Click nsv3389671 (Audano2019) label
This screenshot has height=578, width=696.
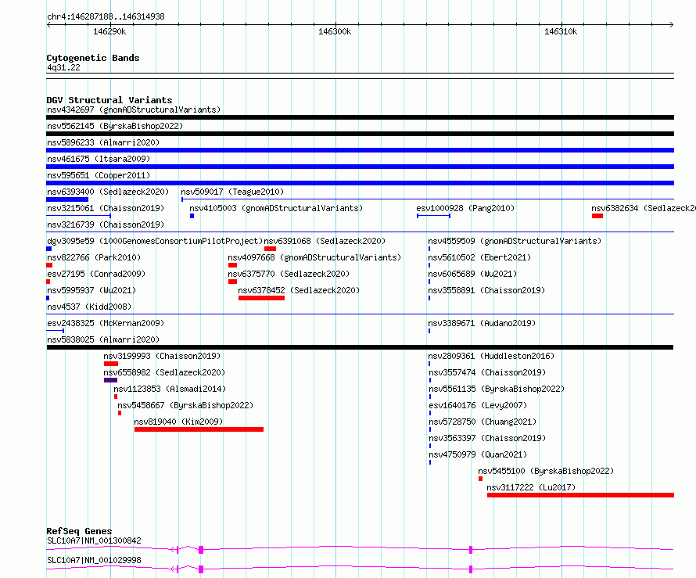(x=482, y=323)
